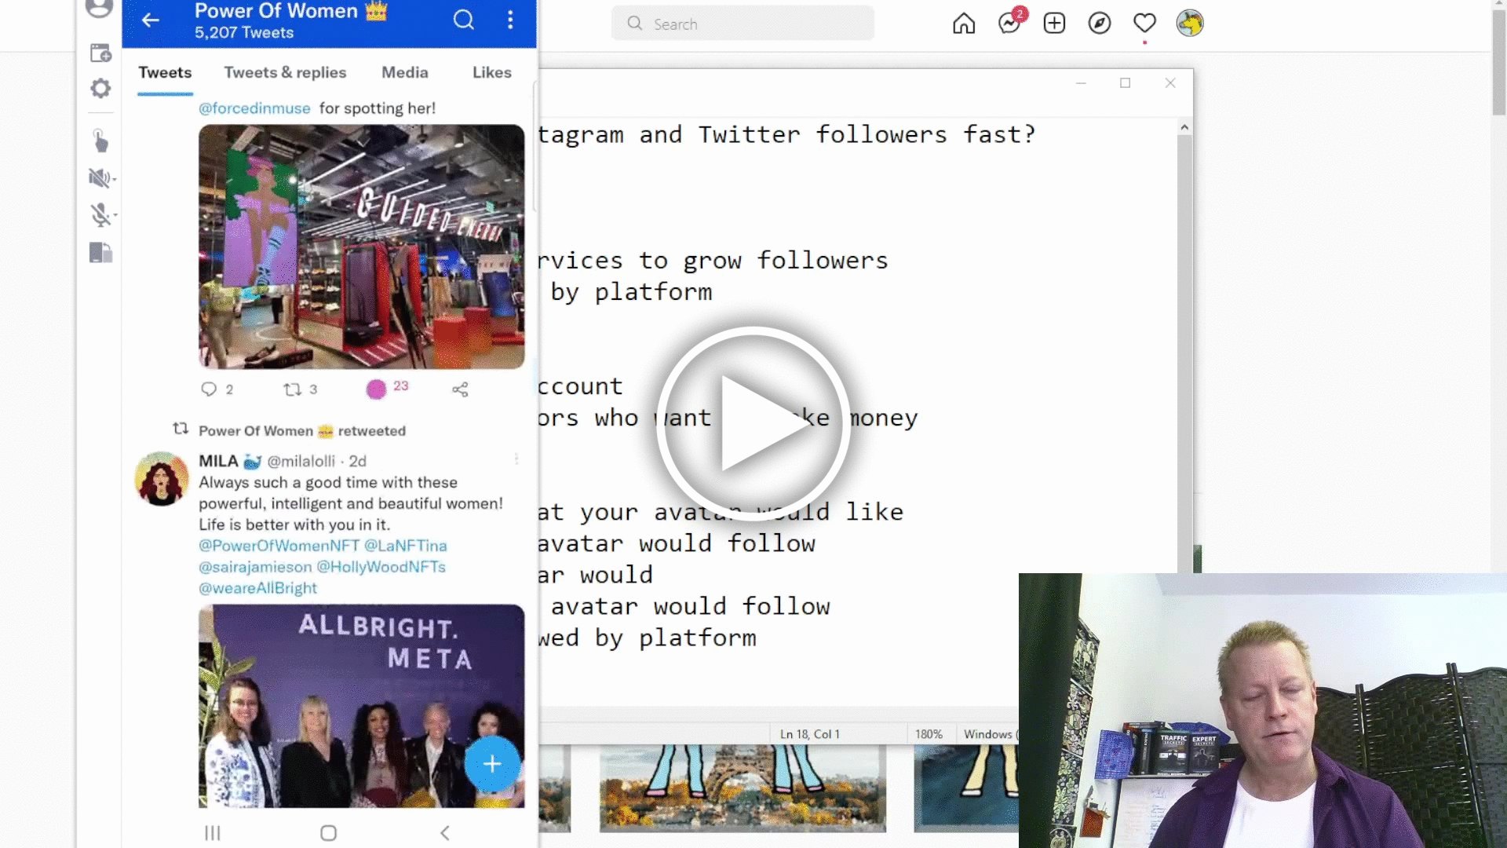Image resolution: width=1507 pixels, height=848 pixels.
Task: Open the Media tab
Action: tap(405, 72)
